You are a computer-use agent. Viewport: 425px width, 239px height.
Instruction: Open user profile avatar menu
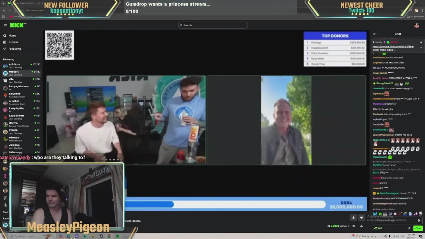[x=416, y=25]
